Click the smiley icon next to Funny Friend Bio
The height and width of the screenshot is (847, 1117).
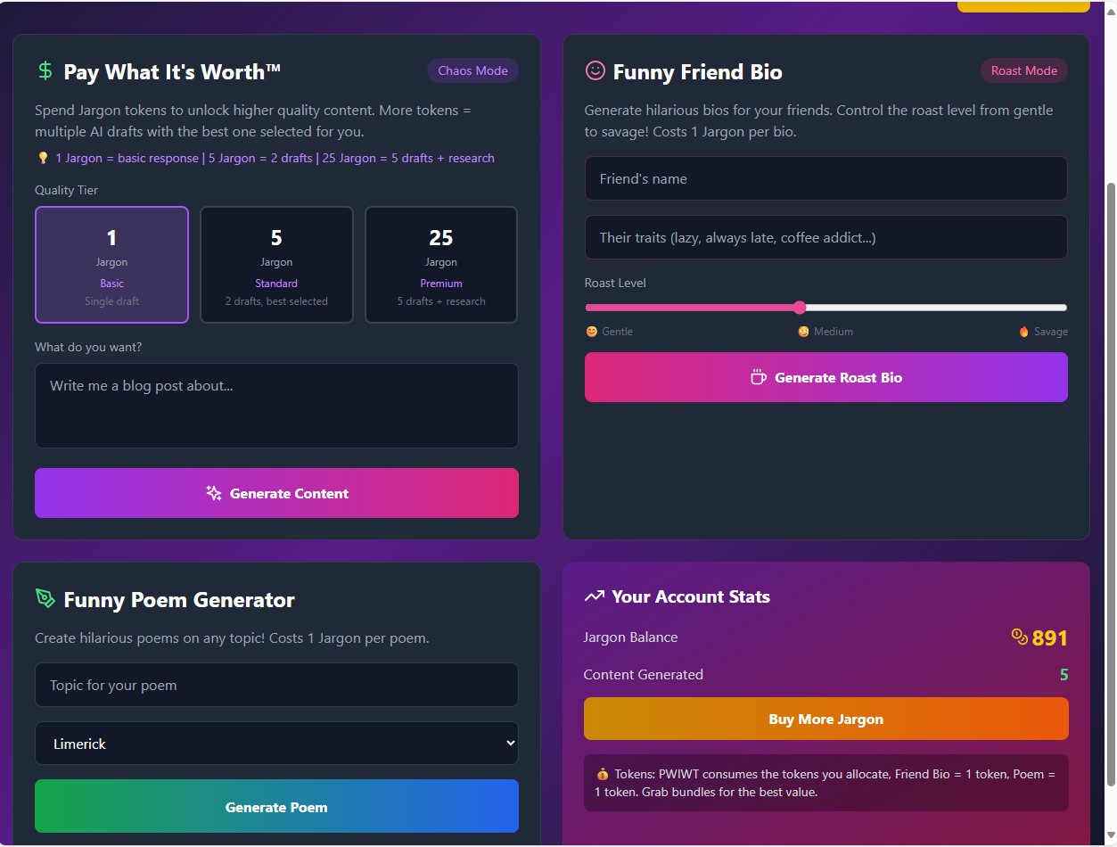pos(595,71)
